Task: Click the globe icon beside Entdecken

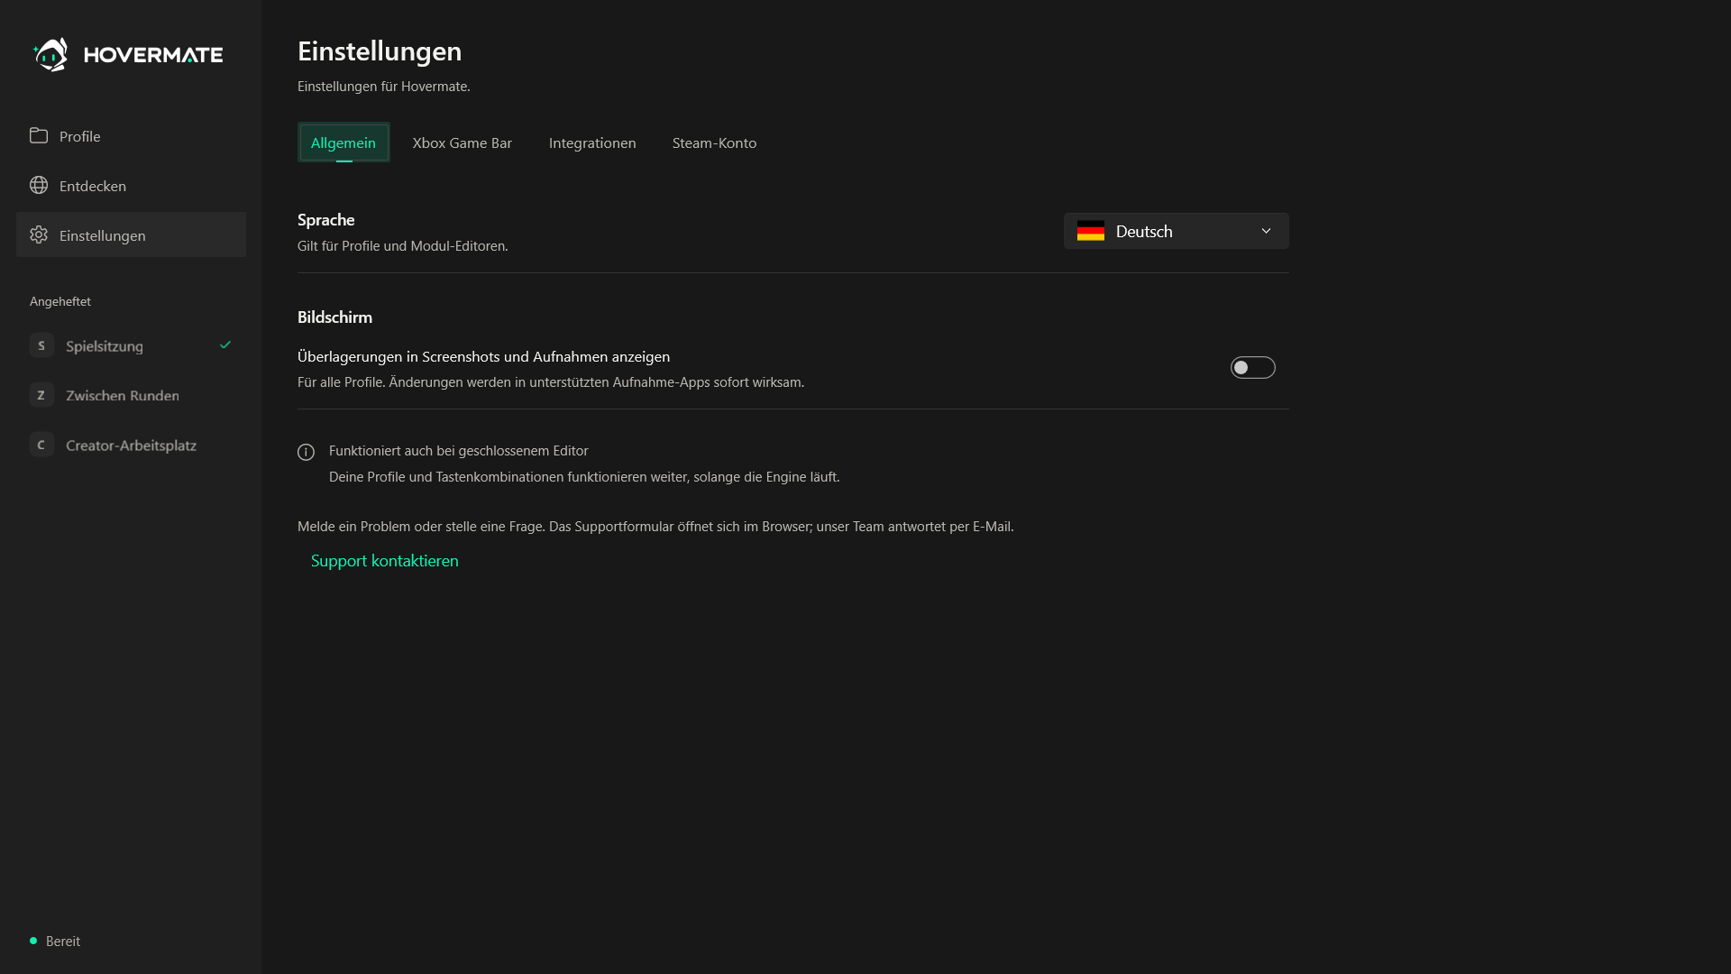Action: click(x=39, y=185)
